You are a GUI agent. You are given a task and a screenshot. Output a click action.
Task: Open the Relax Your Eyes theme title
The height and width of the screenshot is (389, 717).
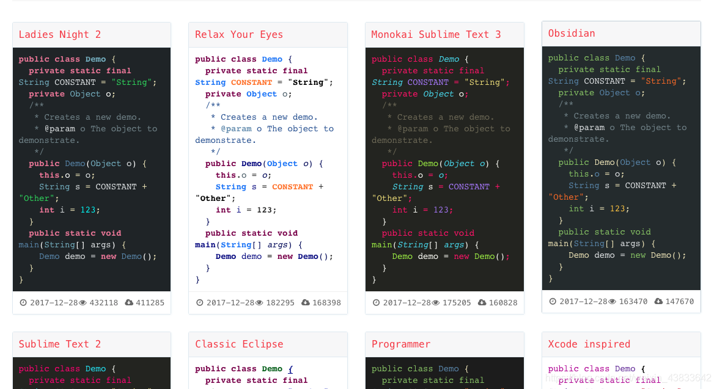(x=239, y=35)
